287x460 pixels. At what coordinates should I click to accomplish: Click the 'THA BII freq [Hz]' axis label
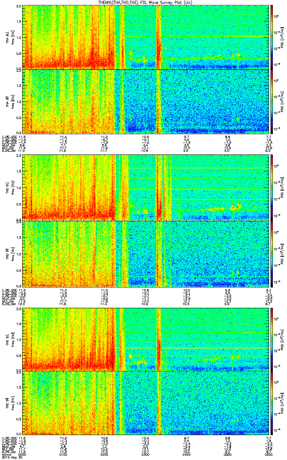10,102
